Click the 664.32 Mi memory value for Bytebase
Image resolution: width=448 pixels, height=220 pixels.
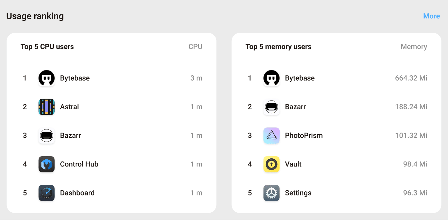coord(411,78)
